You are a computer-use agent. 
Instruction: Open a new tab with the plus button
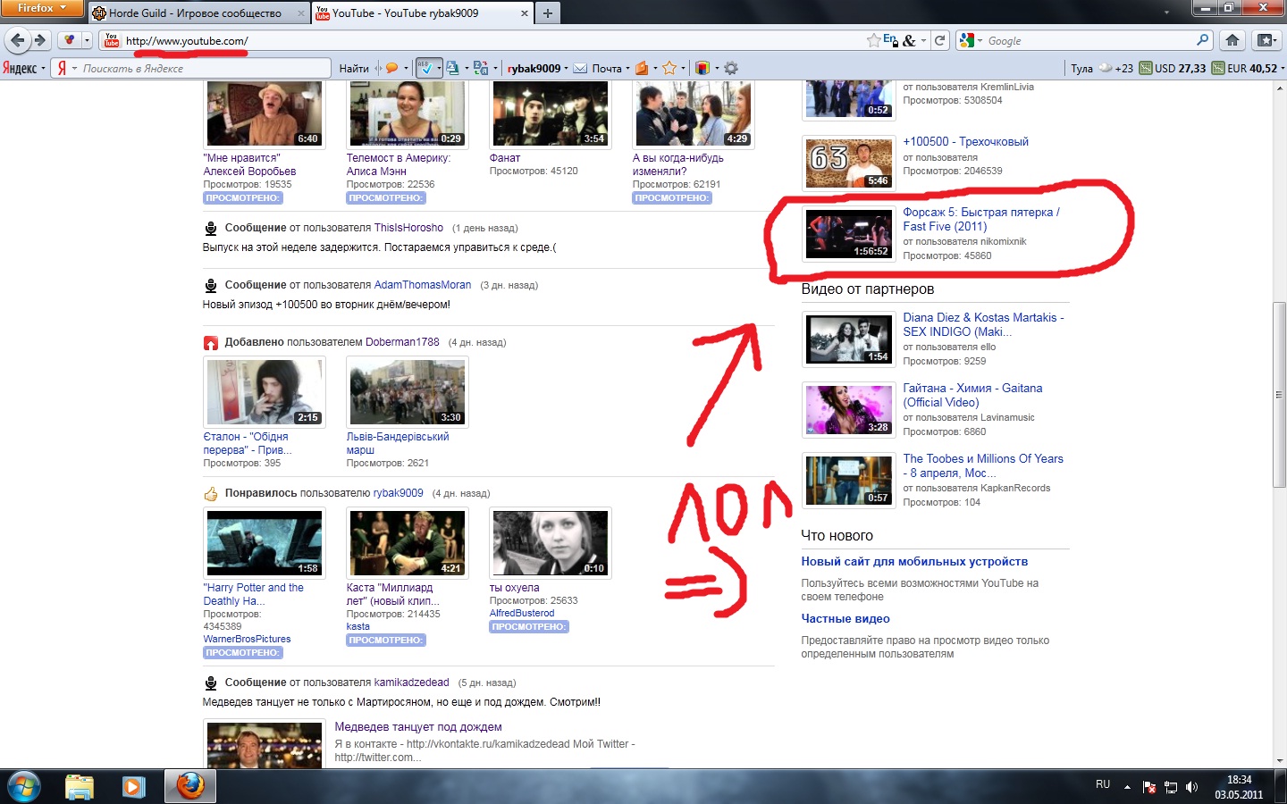coord(548,13)
